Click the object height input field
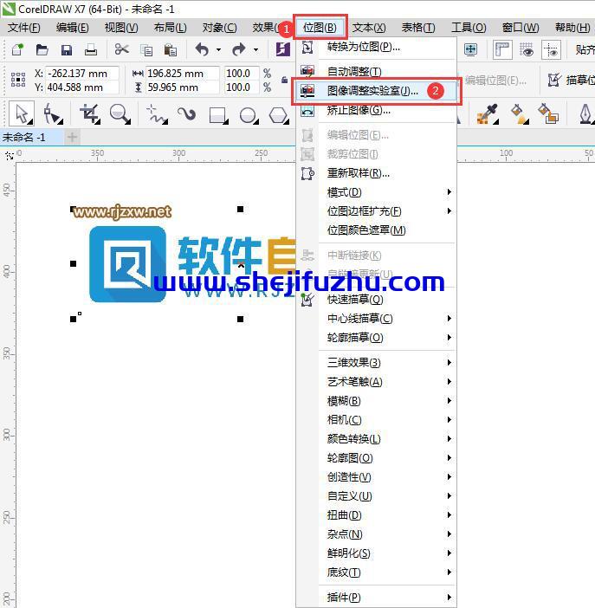Image resolution: width=595 pixels, height=608 pixels. click(182, 87)
